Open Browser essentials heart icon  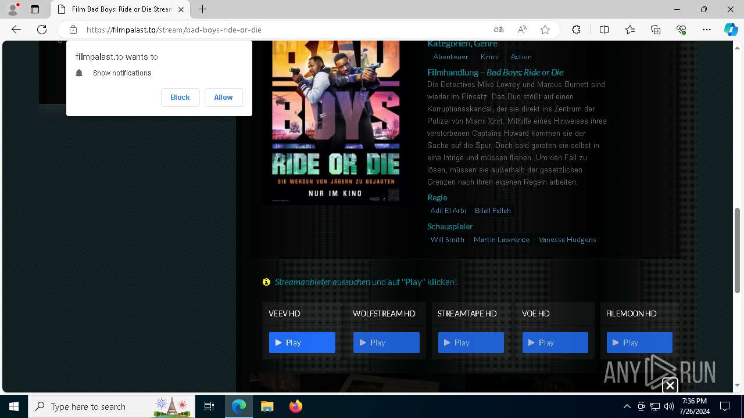[x=681, y=30]
